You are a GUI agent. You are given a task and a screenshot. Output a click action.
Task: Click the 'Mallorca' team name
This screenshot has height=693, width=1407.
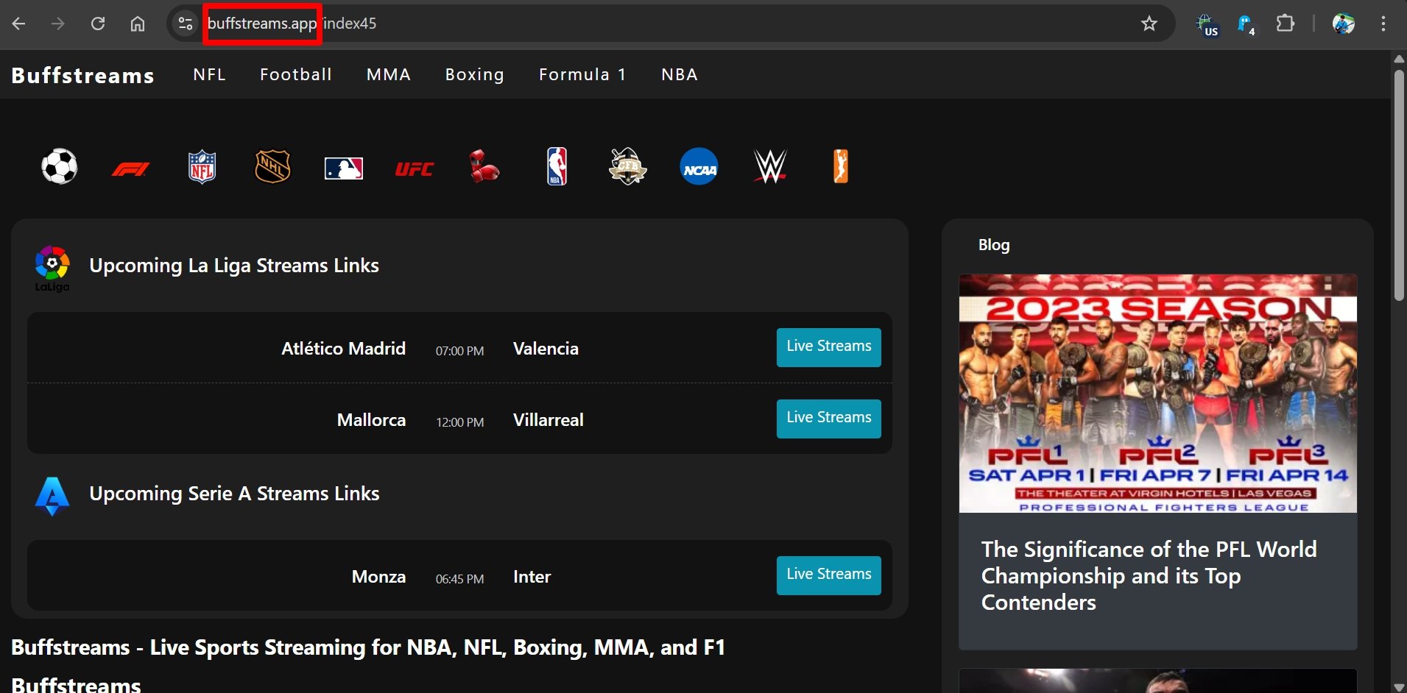371,420
